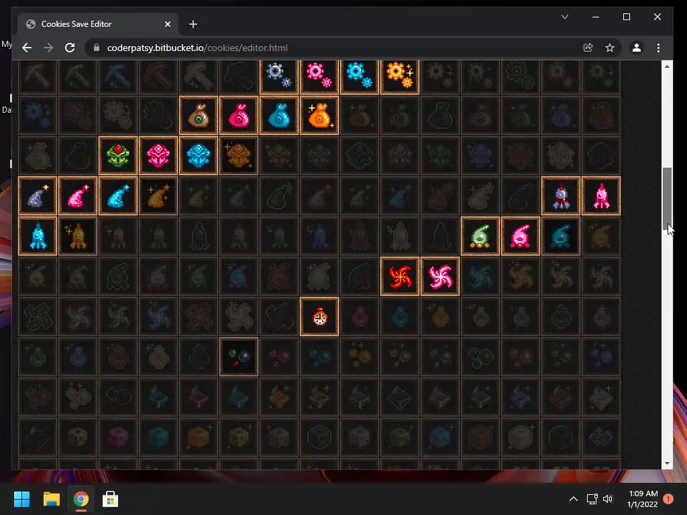Toggle the pink portal swirl upgrade

click(440, 277)
